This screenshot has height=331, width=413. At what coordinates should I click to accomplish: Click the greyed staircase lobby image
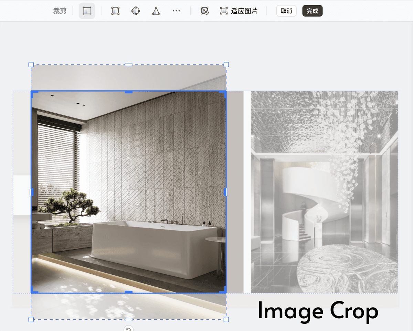[324, 192]
